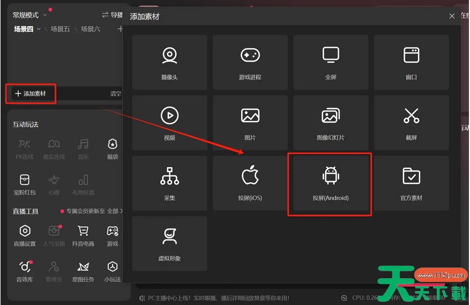Click the 人气宝箱 treasure box icon
The width and height of the screenshot is (470, 305).
click(54, 236)
